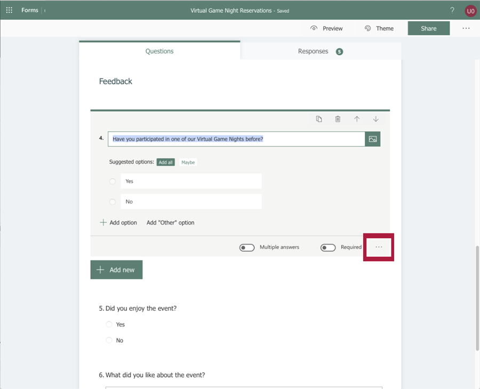Viewport: 480px width, 389px height.
Task: Open more settings for question 4
Action: (x=379, y=247)
